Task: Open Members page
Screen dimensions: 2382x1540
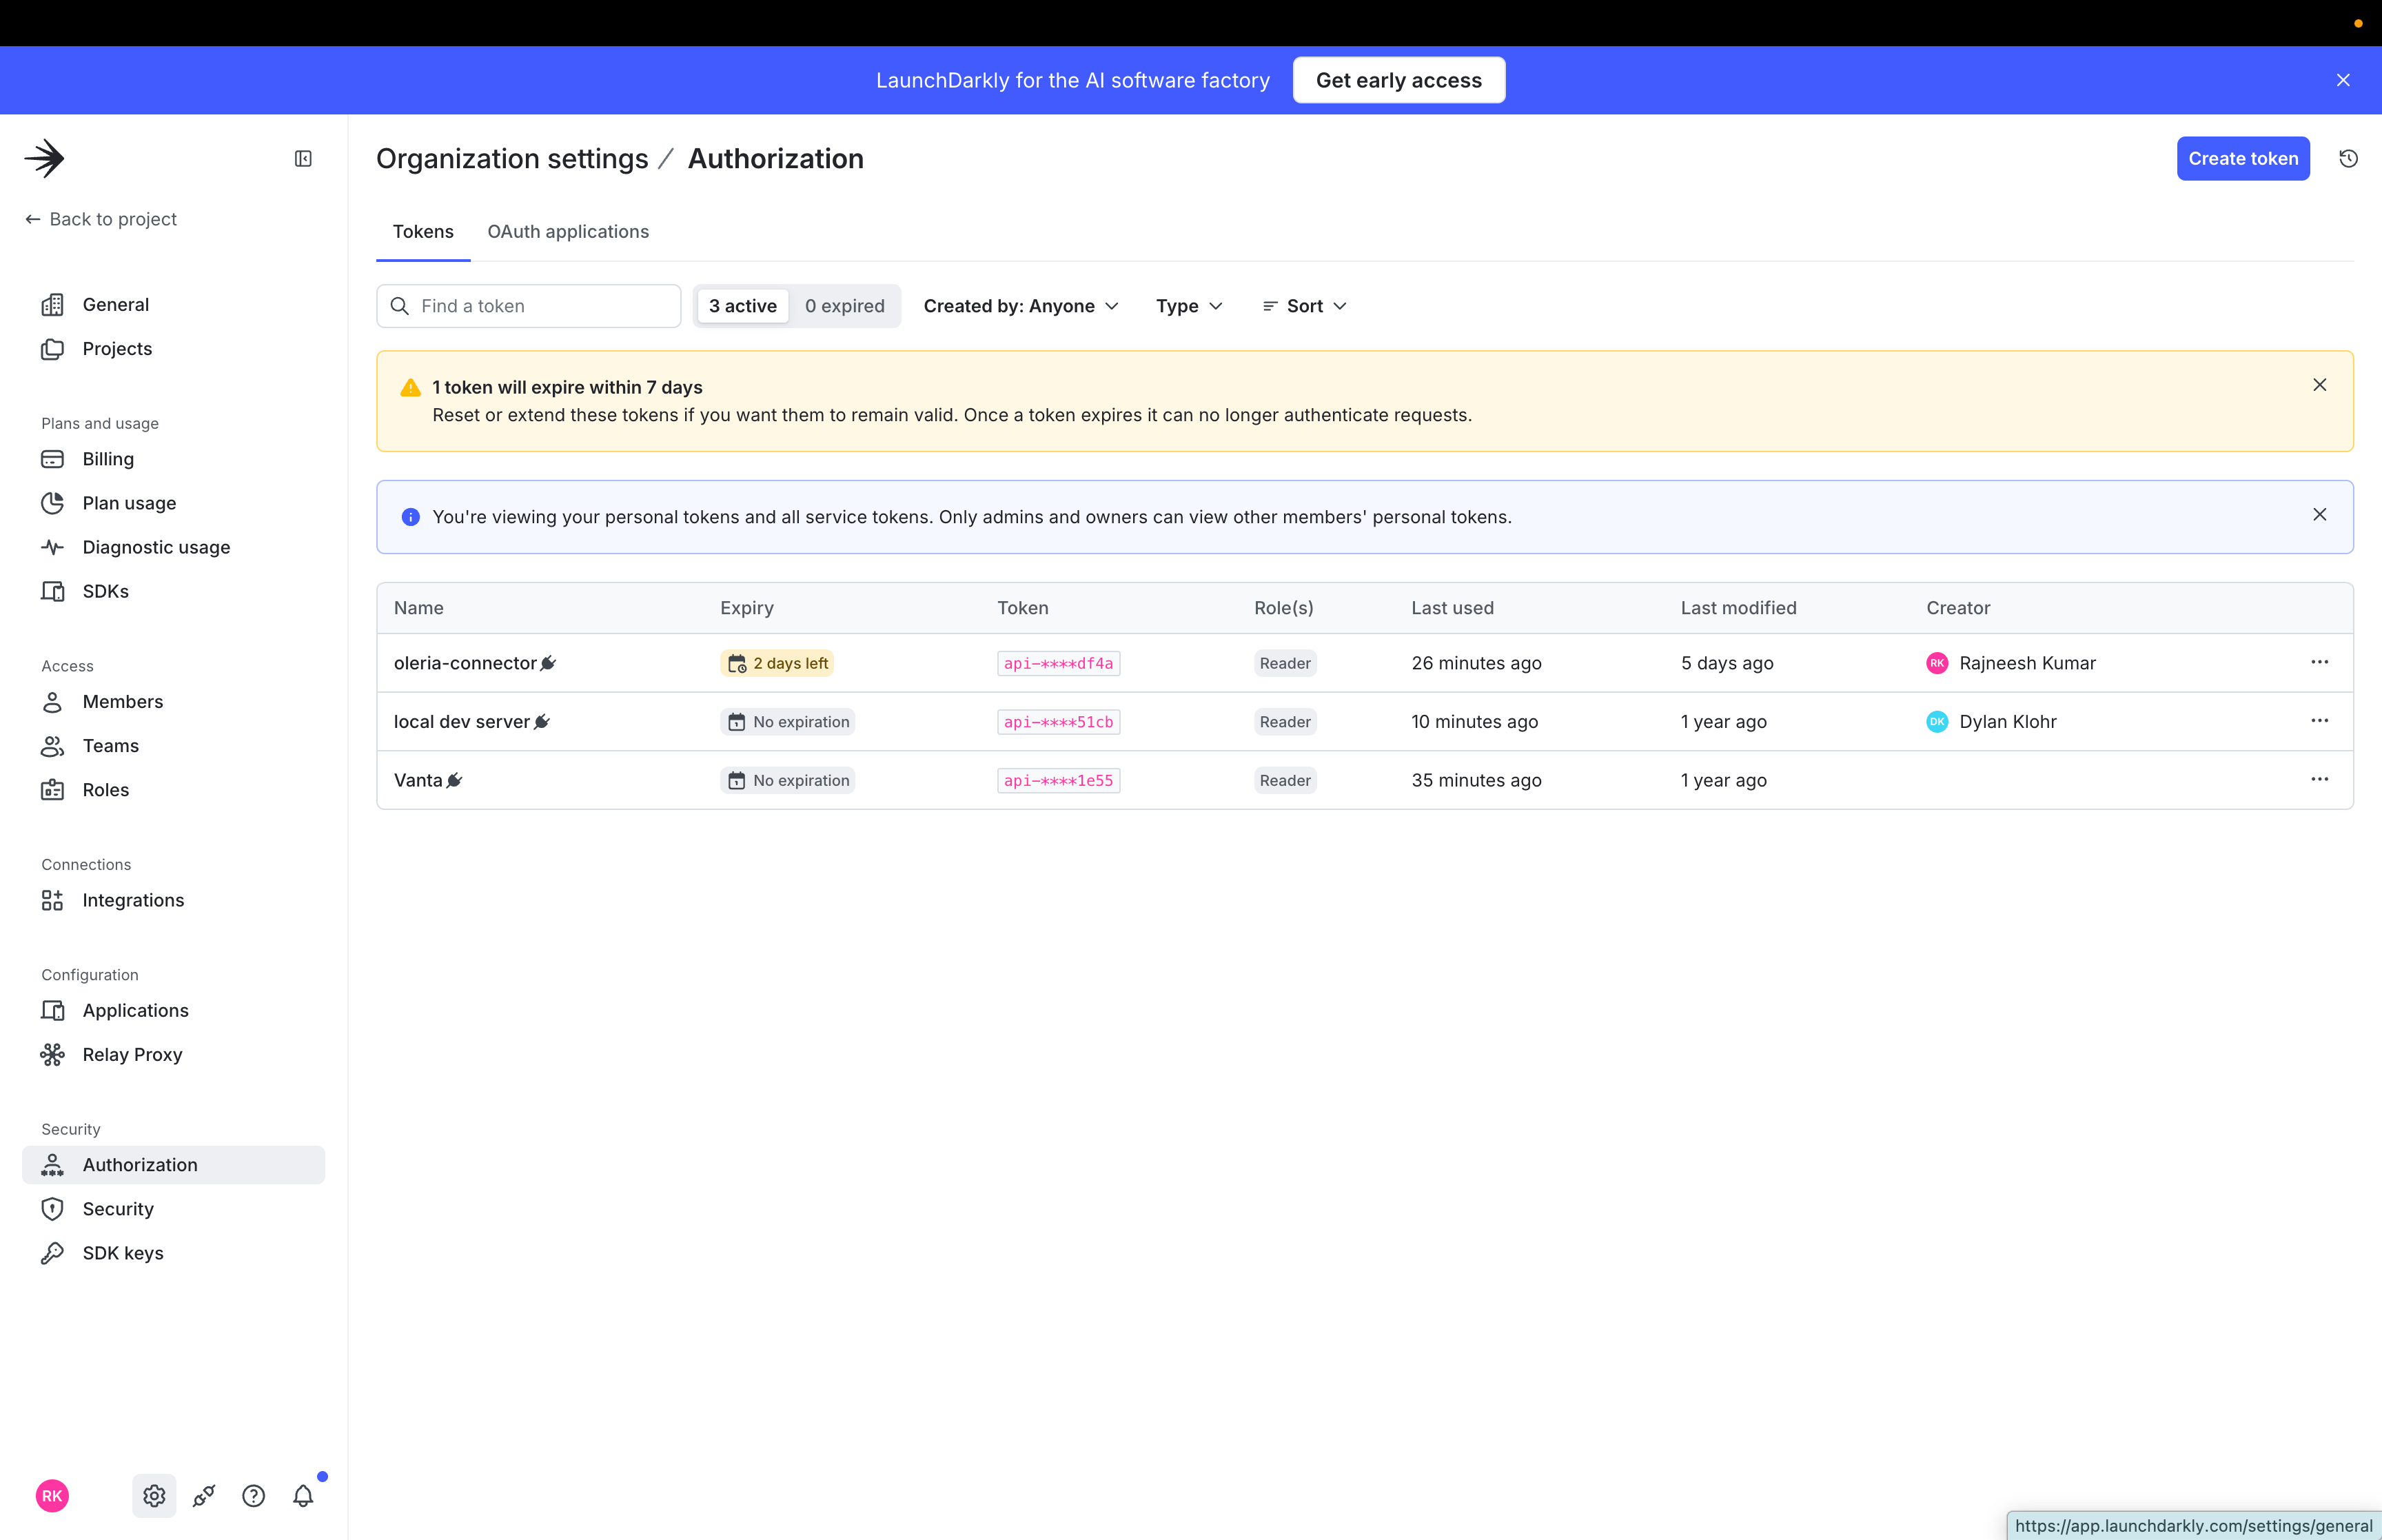Action: click(174, 701)
